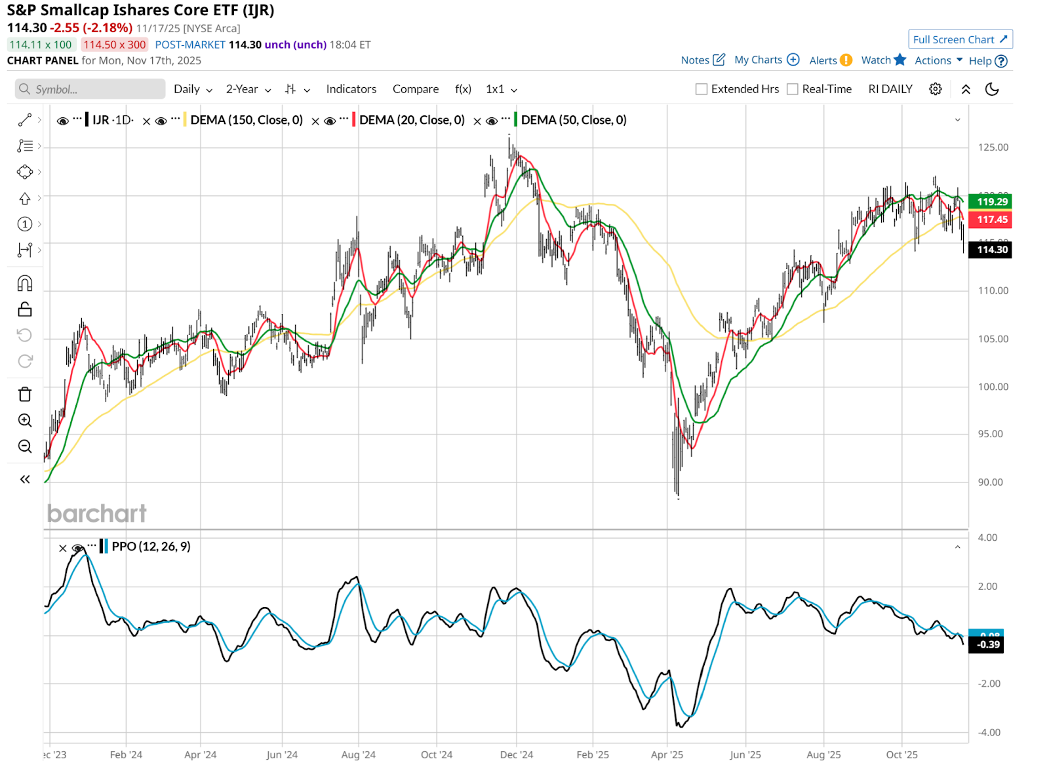The width and height of the screenshot is (1049, 761).
Task: Enable the Real-Time checkbox
Action: point(793,89)
